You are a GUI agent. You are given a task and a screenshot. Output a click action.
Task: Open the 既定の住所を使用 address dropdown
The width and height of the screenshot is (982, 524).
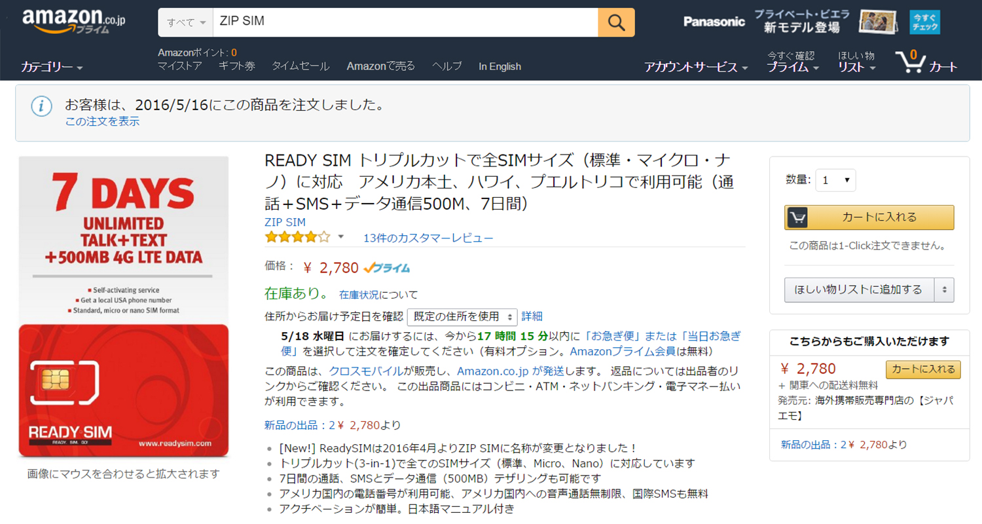pyautogui.click(x=462, y=316)
